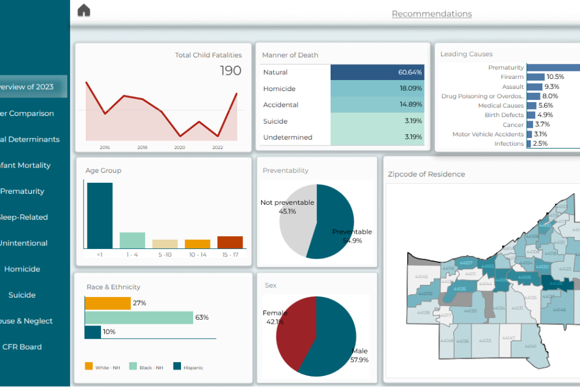
Task: Click the Homicide 18.09% bar
Action: (x=377, y=89)
